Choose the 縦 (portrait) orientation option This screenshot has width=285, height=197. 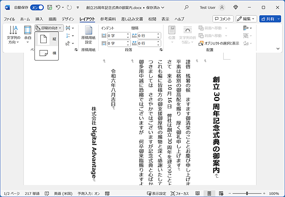47,39
